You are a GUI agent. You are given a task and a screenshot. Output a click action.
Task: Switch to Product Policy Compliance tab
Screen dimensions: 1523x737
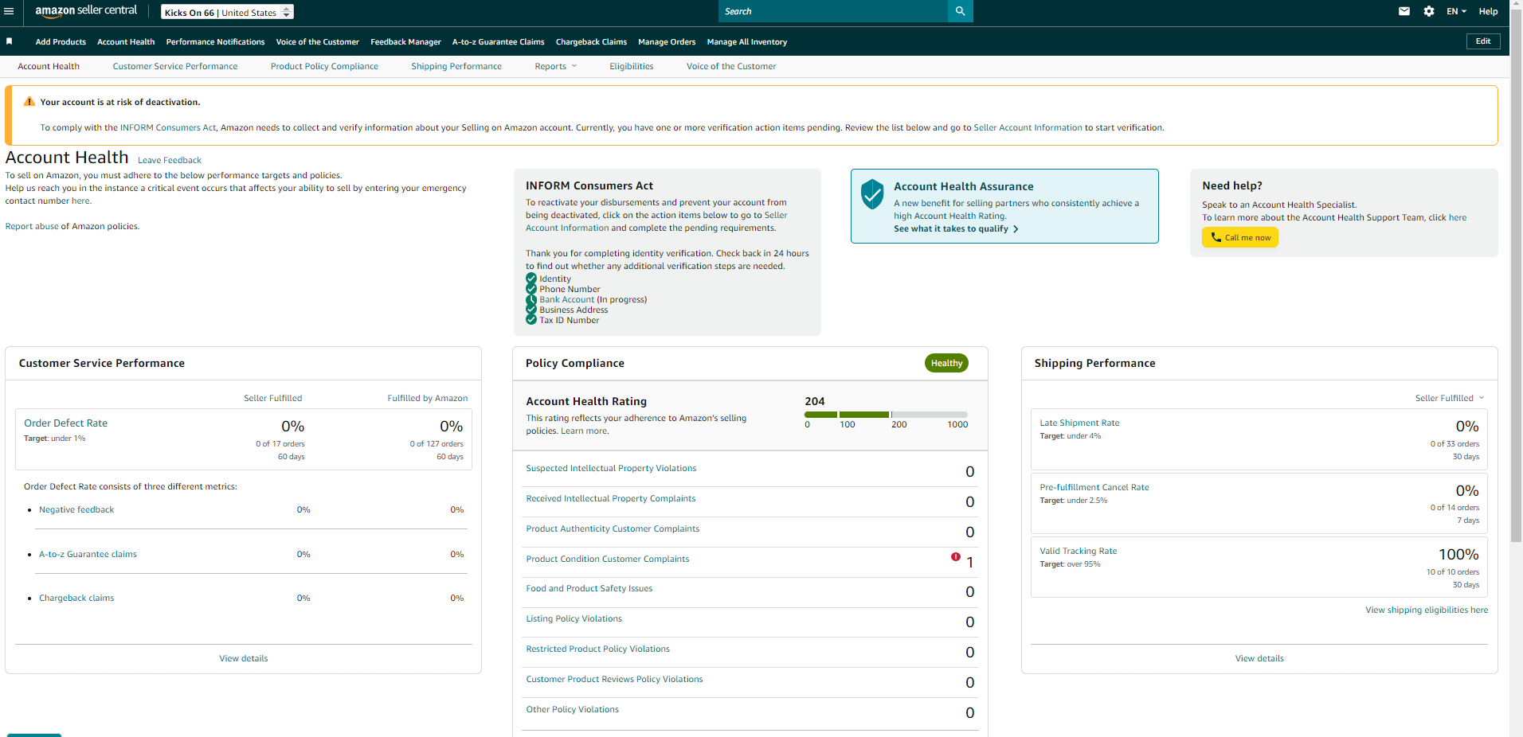(324, 66)
